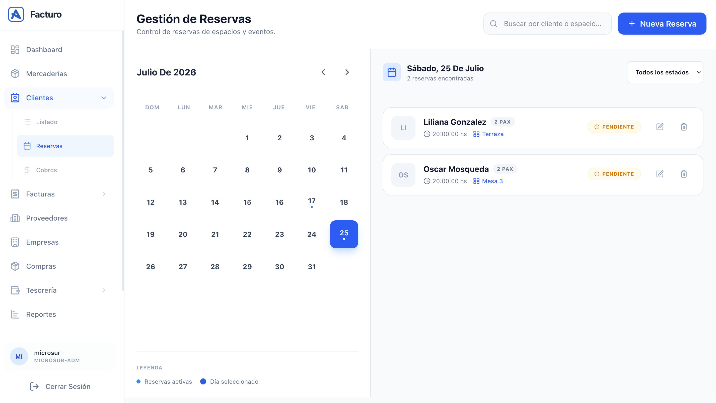Click the Facturo logo icon

(16, 14)
